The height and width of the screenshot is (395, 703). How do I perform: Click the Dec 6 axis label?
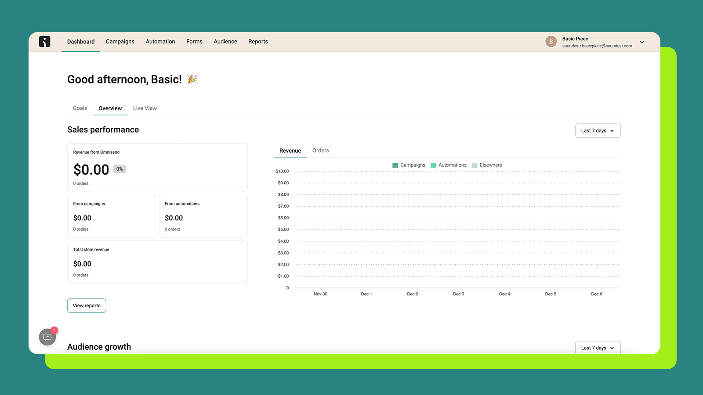(x=596, y=294)
